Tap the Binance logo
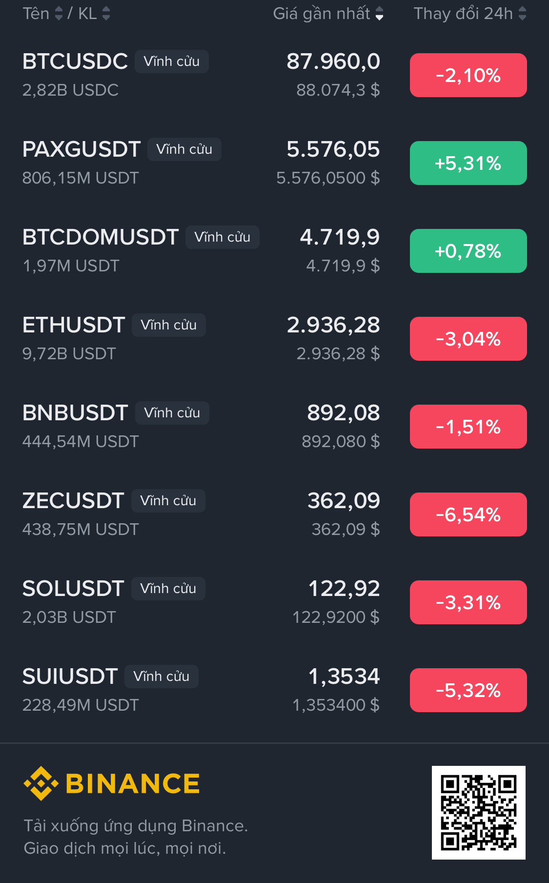 pyautogui.click(x=112, y=783)
